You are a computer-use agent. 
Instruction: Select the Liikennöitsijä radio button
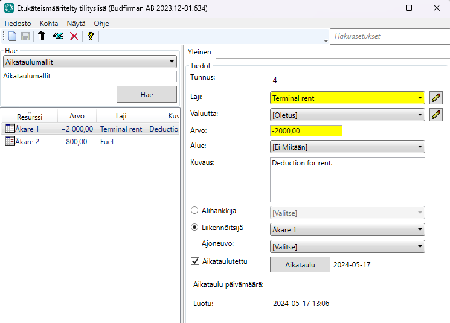[194, 228]
